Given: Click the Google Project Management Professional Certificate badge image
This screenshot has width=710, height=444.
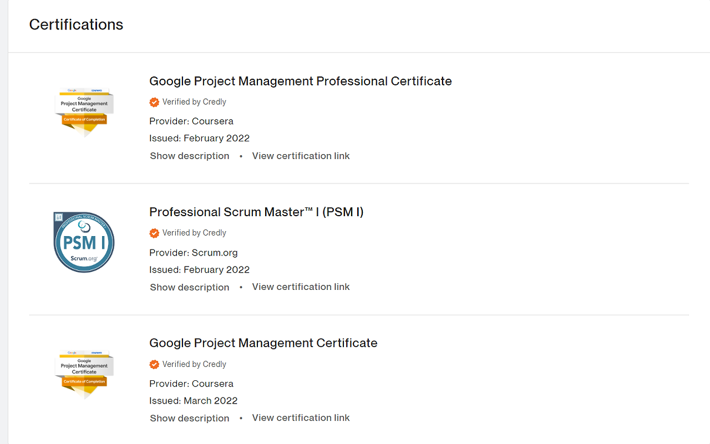Looking at the screenshot, I should pyautogui.click(x=84, y=112).
